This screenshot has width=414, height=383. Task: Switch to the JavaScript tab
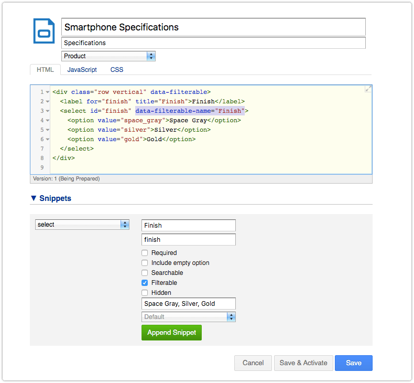tap(82, 69)
